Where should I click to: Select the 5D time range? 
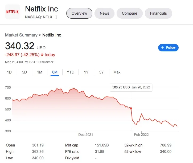(24, 72)
